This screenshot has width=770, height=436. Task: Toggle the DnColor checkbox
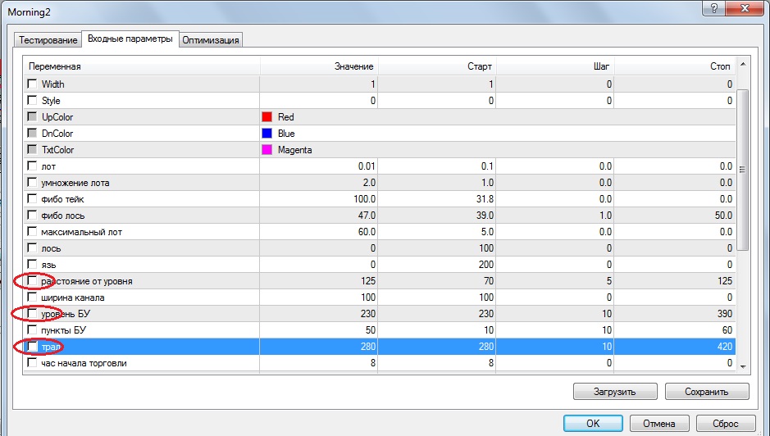[x=33, y=133]
